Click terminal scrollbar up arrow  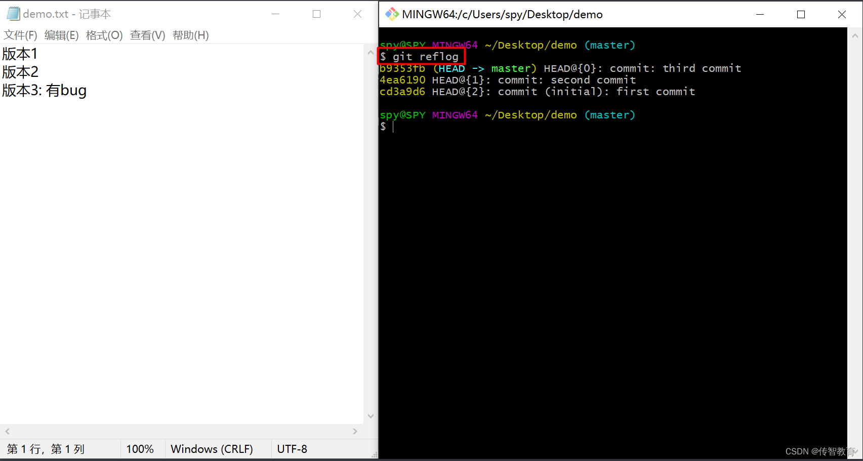pos(855,35)
